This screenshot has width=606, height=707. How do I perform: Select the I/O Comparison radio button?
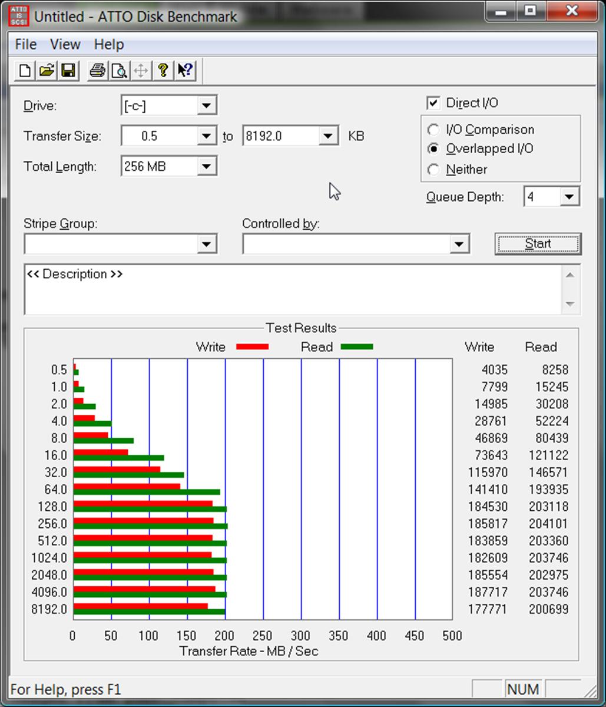433,130
